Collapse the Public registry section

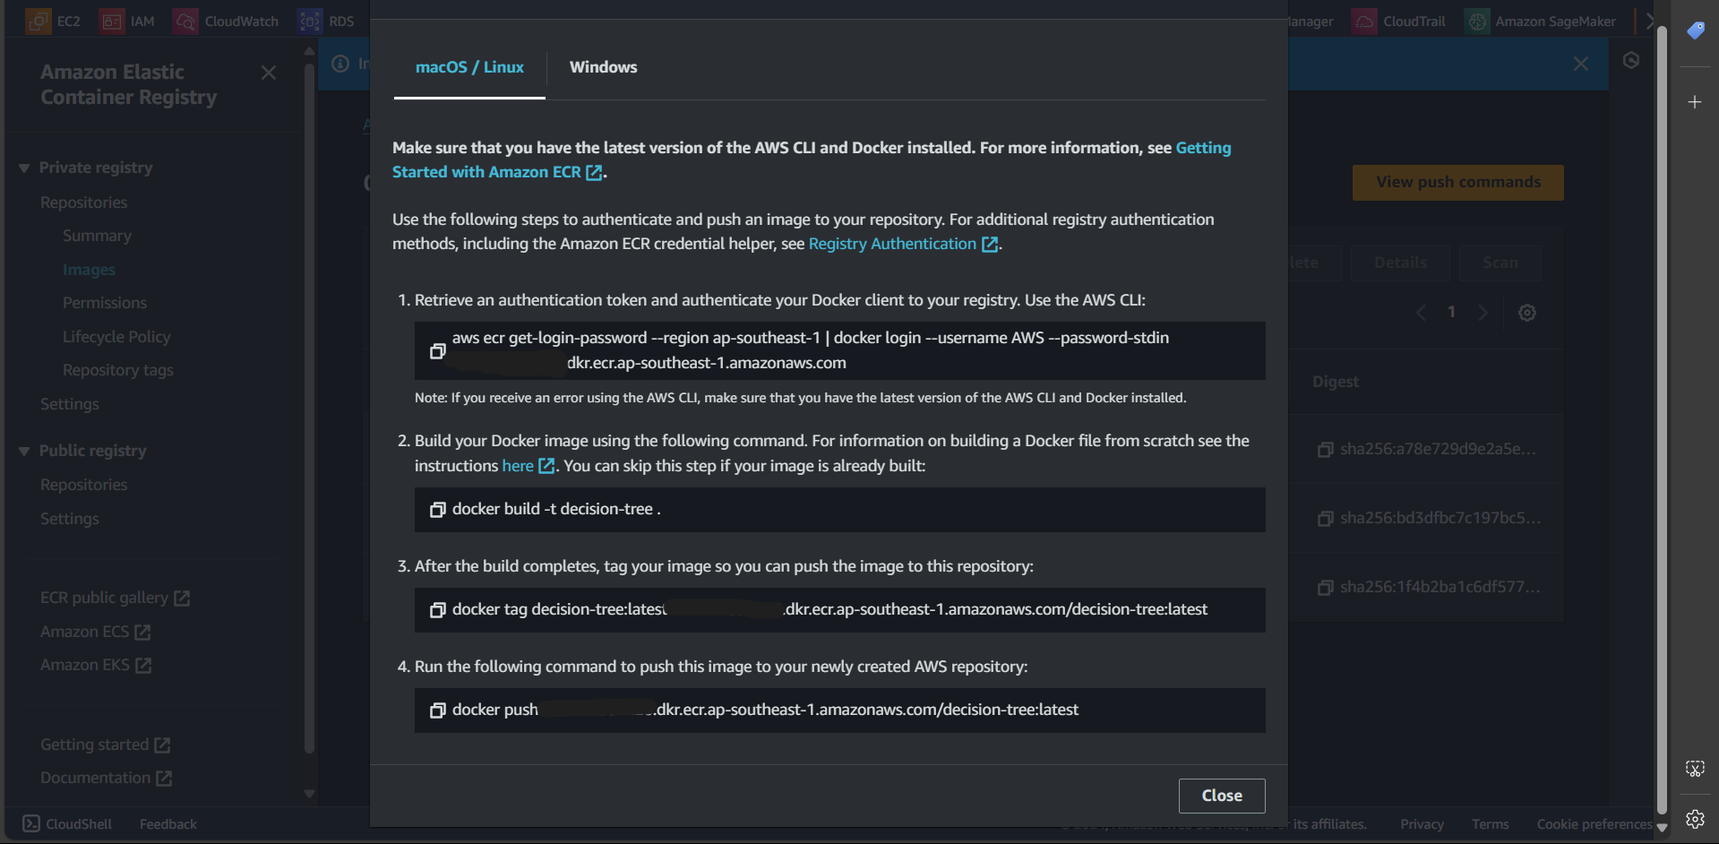coord(24,451)
